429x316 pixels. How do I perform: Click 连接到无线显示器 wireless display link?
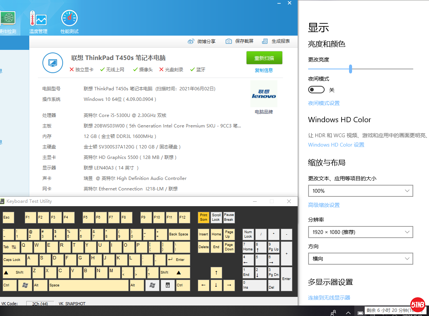pos(329,298)
